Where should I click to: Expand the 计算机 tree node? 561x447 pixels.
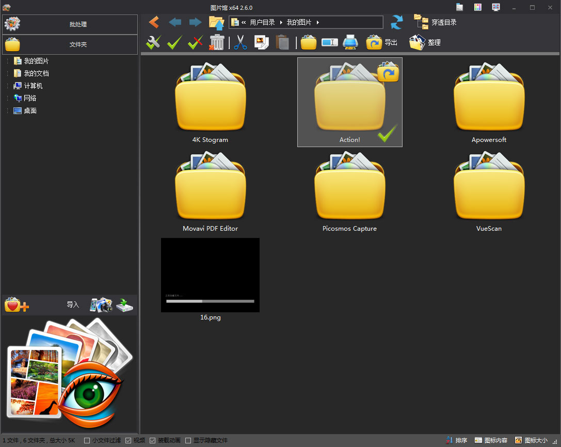pyautogui.click(x=8, y=86)
